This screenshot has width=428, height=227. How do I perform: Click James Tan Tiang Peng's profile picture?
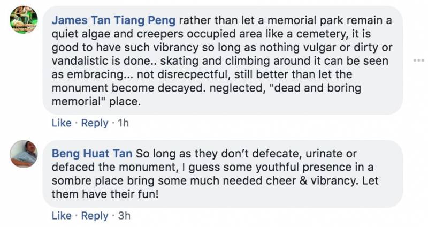coord(24,19)
